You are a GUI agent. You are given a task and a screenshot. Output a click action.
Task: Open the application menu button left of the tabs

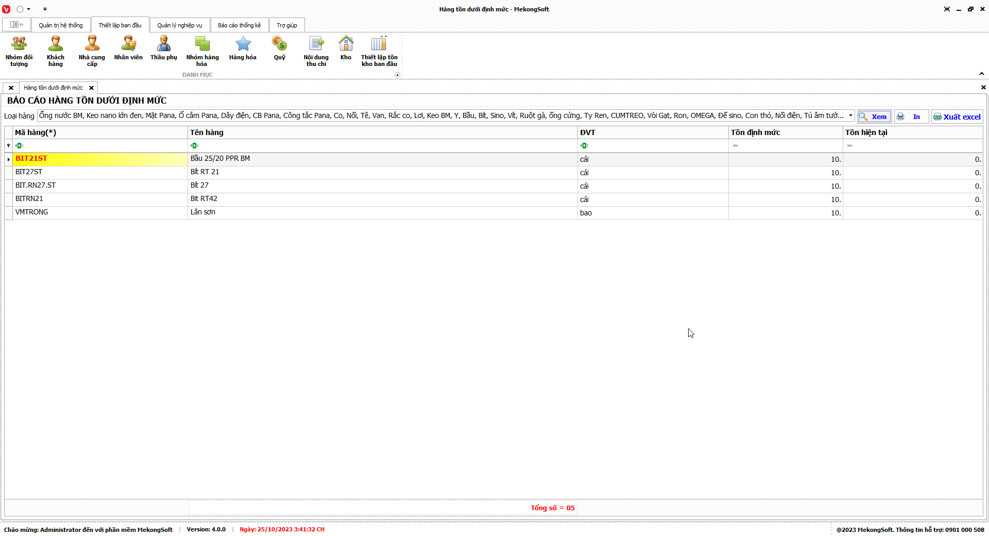(16, 25)
